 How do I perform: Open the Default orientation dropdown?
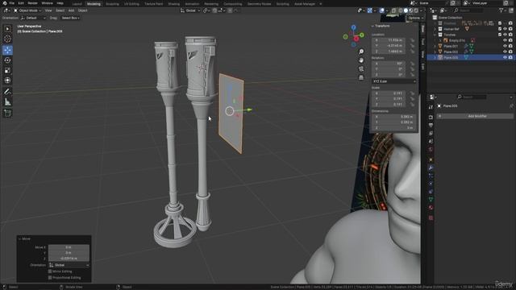33,18
